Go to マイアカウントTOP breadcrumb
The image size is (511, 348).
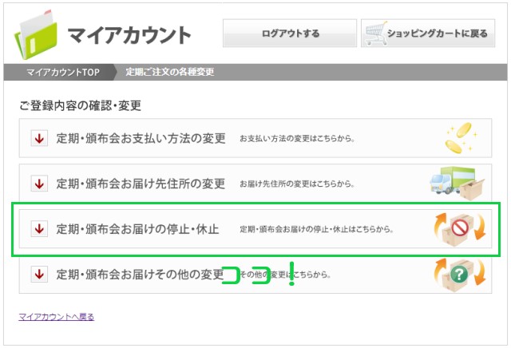62,73
